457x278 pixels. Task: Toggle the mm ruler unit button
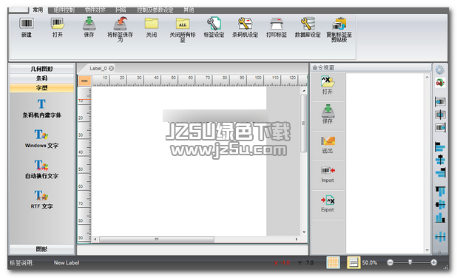[84, 81]
